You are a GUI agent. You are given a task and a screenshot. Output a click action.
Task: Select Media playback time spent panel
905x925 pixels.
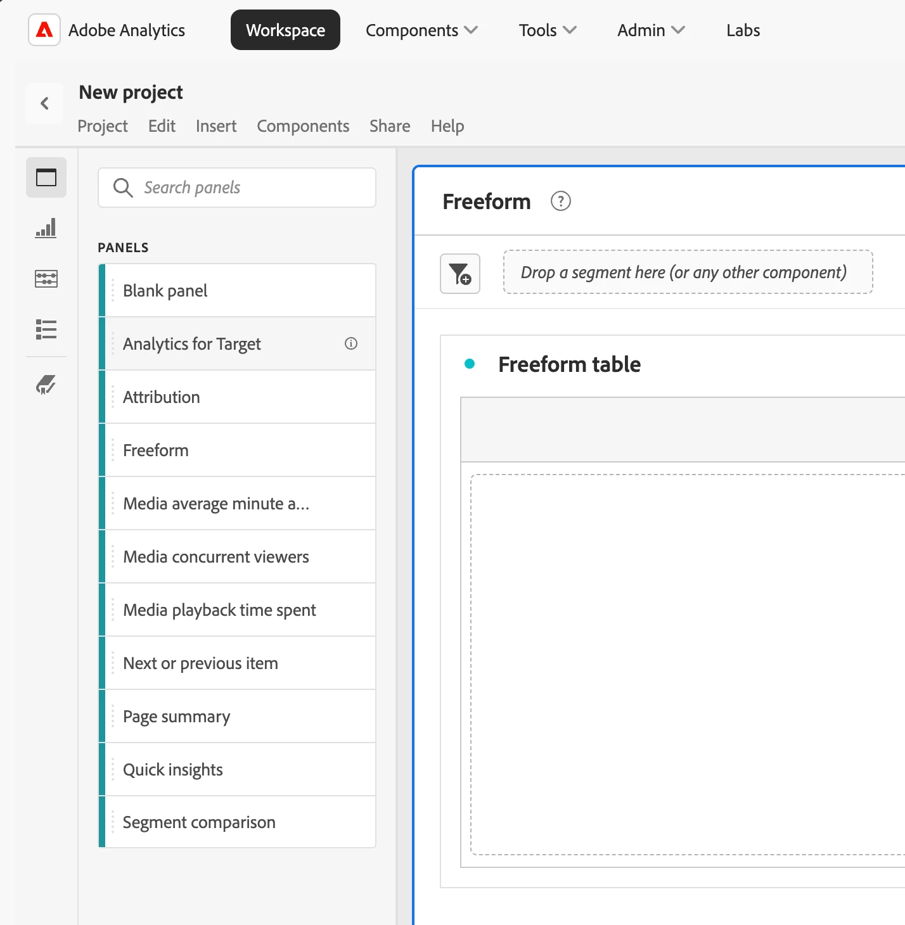(x=237, y=609)
